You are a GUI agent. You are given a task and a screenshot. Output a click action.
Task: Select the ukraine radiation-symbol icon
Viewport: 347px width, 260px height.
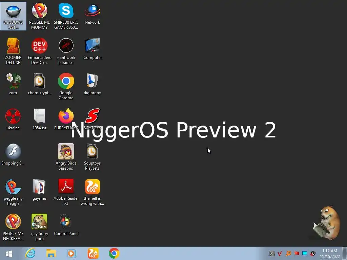(x=13, y=119)
